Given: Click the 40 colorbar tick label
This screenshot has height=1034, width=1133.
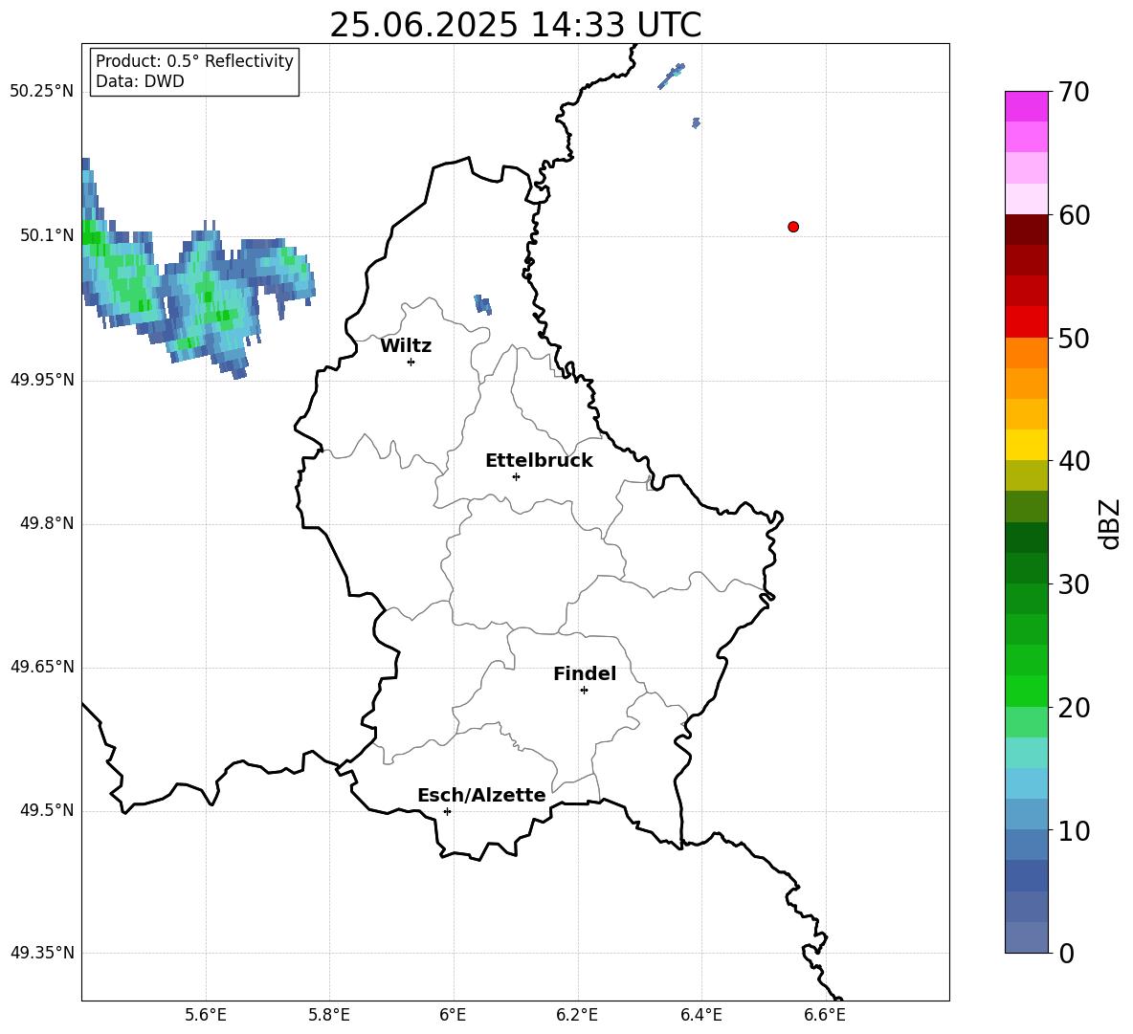Looking at the screenshot, I should [x=1074, y=461].
